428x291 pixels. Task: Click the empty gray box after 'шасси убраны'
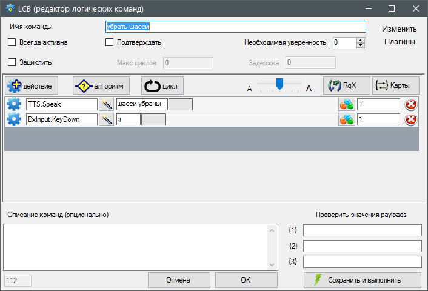[181, 104]
